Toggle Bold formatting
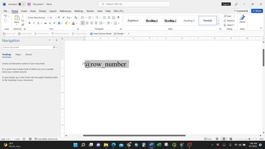This screenshot has height=149, width=265. [29, 23]
